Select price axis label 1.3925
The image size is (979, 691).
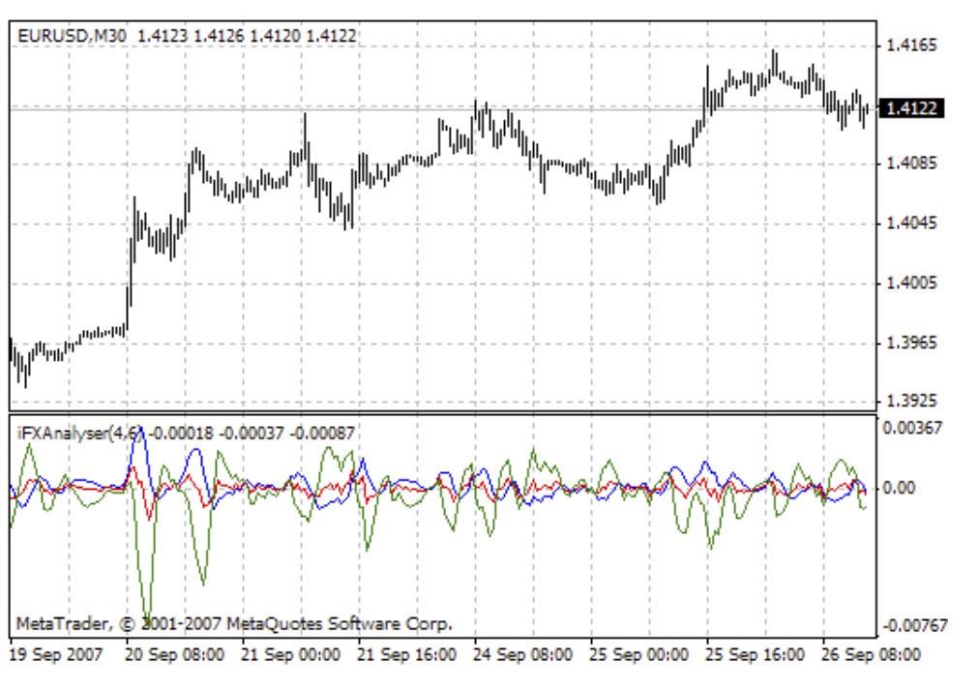[911, 400]
